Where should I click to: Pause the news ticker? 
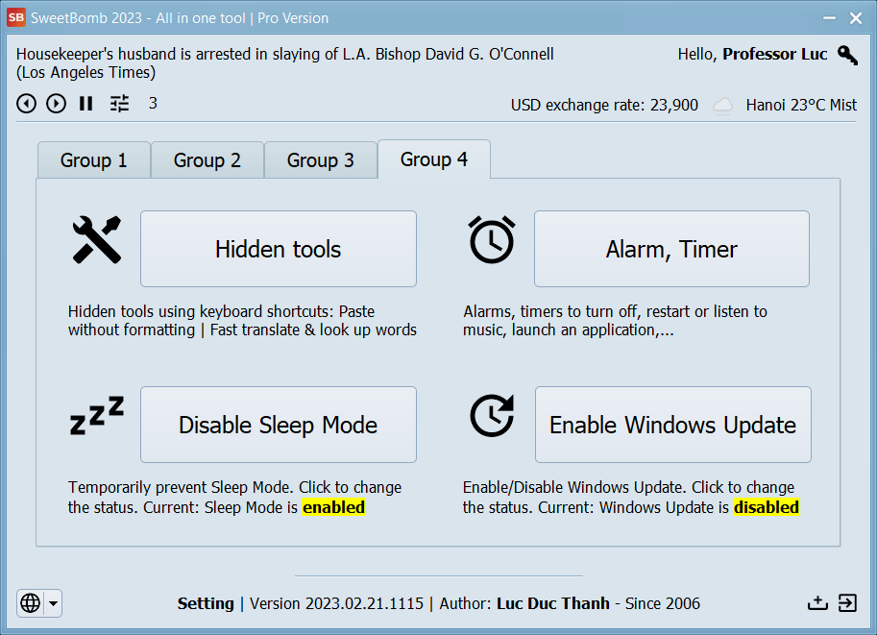(86, 104)
